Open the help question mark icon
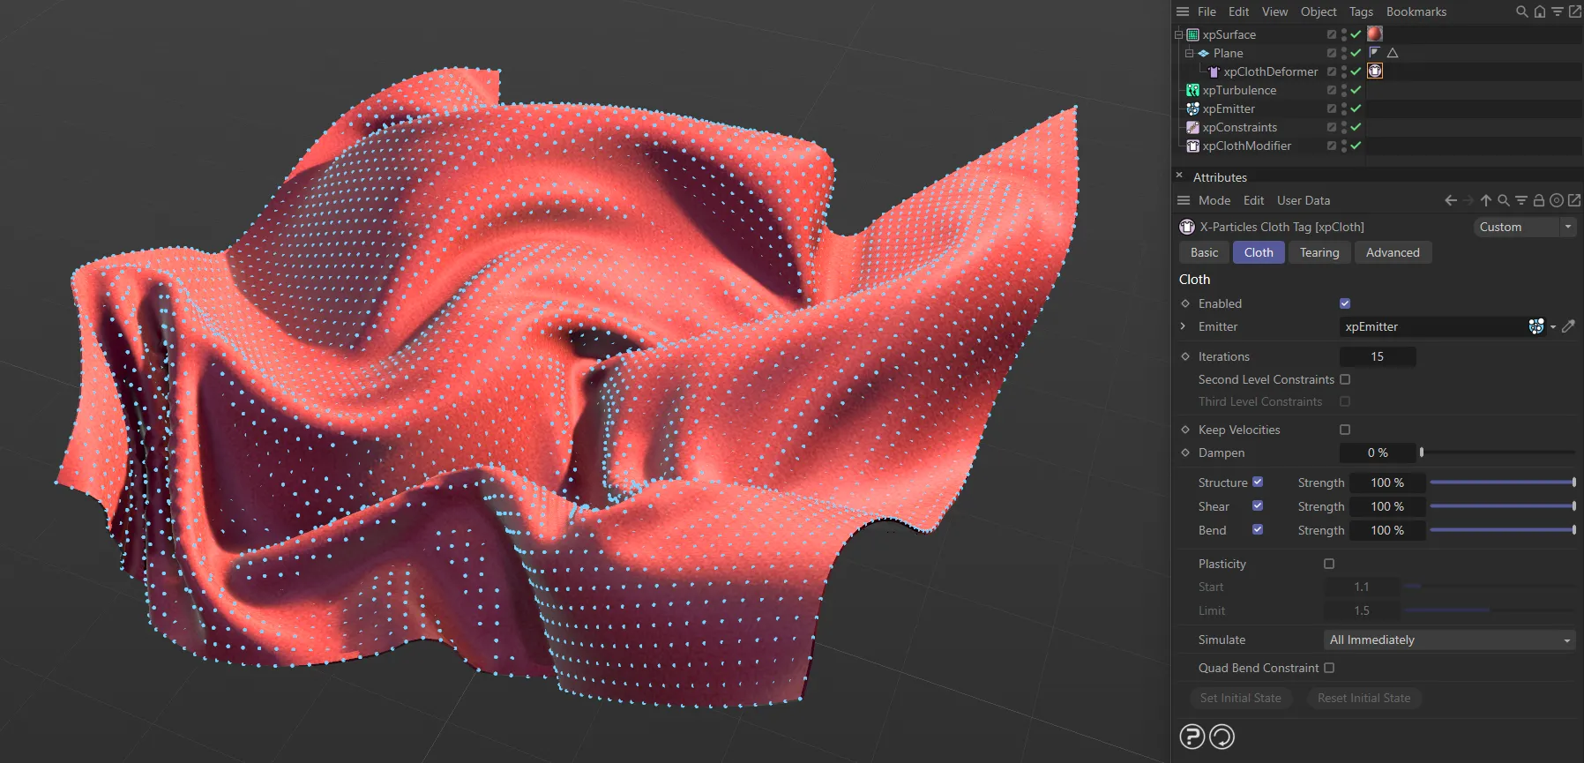Image resolution: width=1584 pixels, height=763 pixels. coord(1192,737)
